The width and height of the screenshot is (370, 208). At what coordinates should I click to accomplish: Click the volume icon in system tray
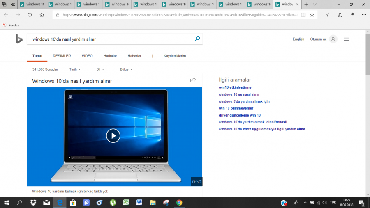coord(325,203)
